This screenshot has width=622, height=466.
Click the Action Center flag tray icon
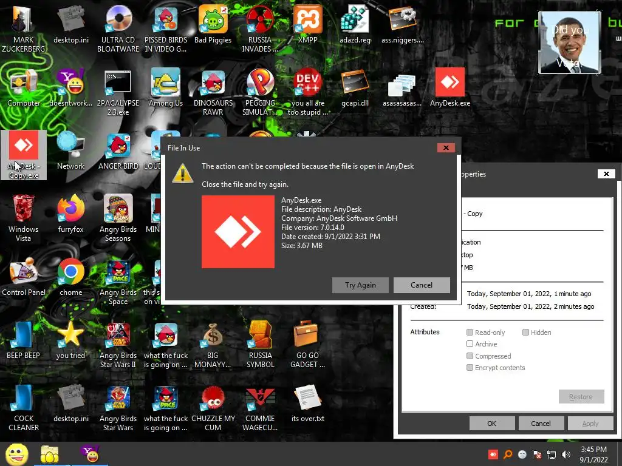(x=537, y=454)
